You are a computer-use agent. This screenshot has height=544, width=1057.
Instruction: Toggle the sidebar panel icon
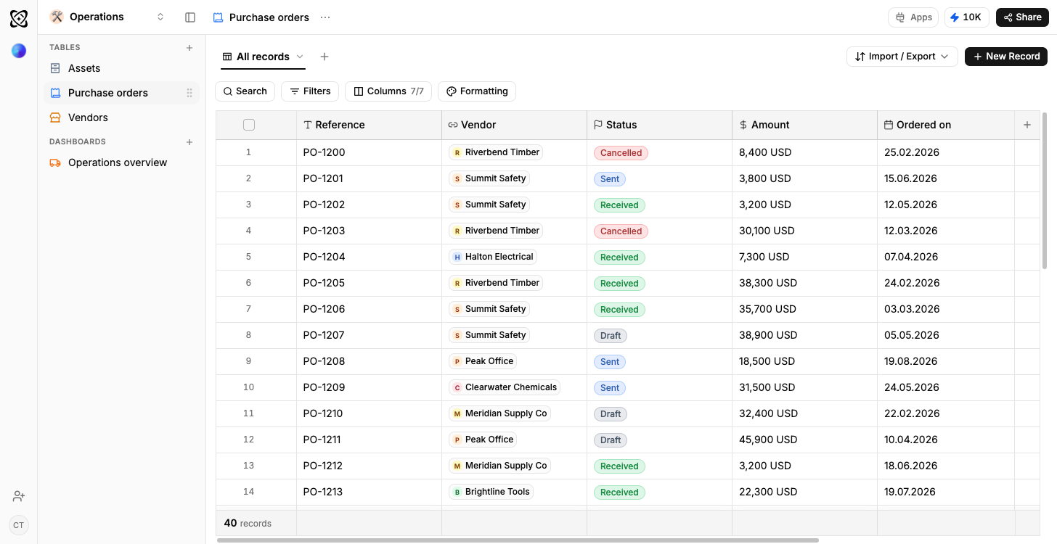pos(190,17)
